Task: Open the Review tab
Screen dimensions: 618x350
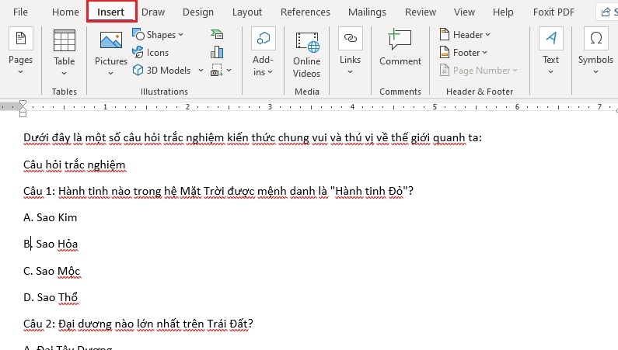Action: tap(420, 12)
